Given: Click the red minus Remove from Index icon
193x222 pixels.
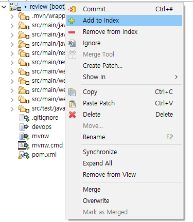Looking at the screenshot, I should (x=72, y=32).
